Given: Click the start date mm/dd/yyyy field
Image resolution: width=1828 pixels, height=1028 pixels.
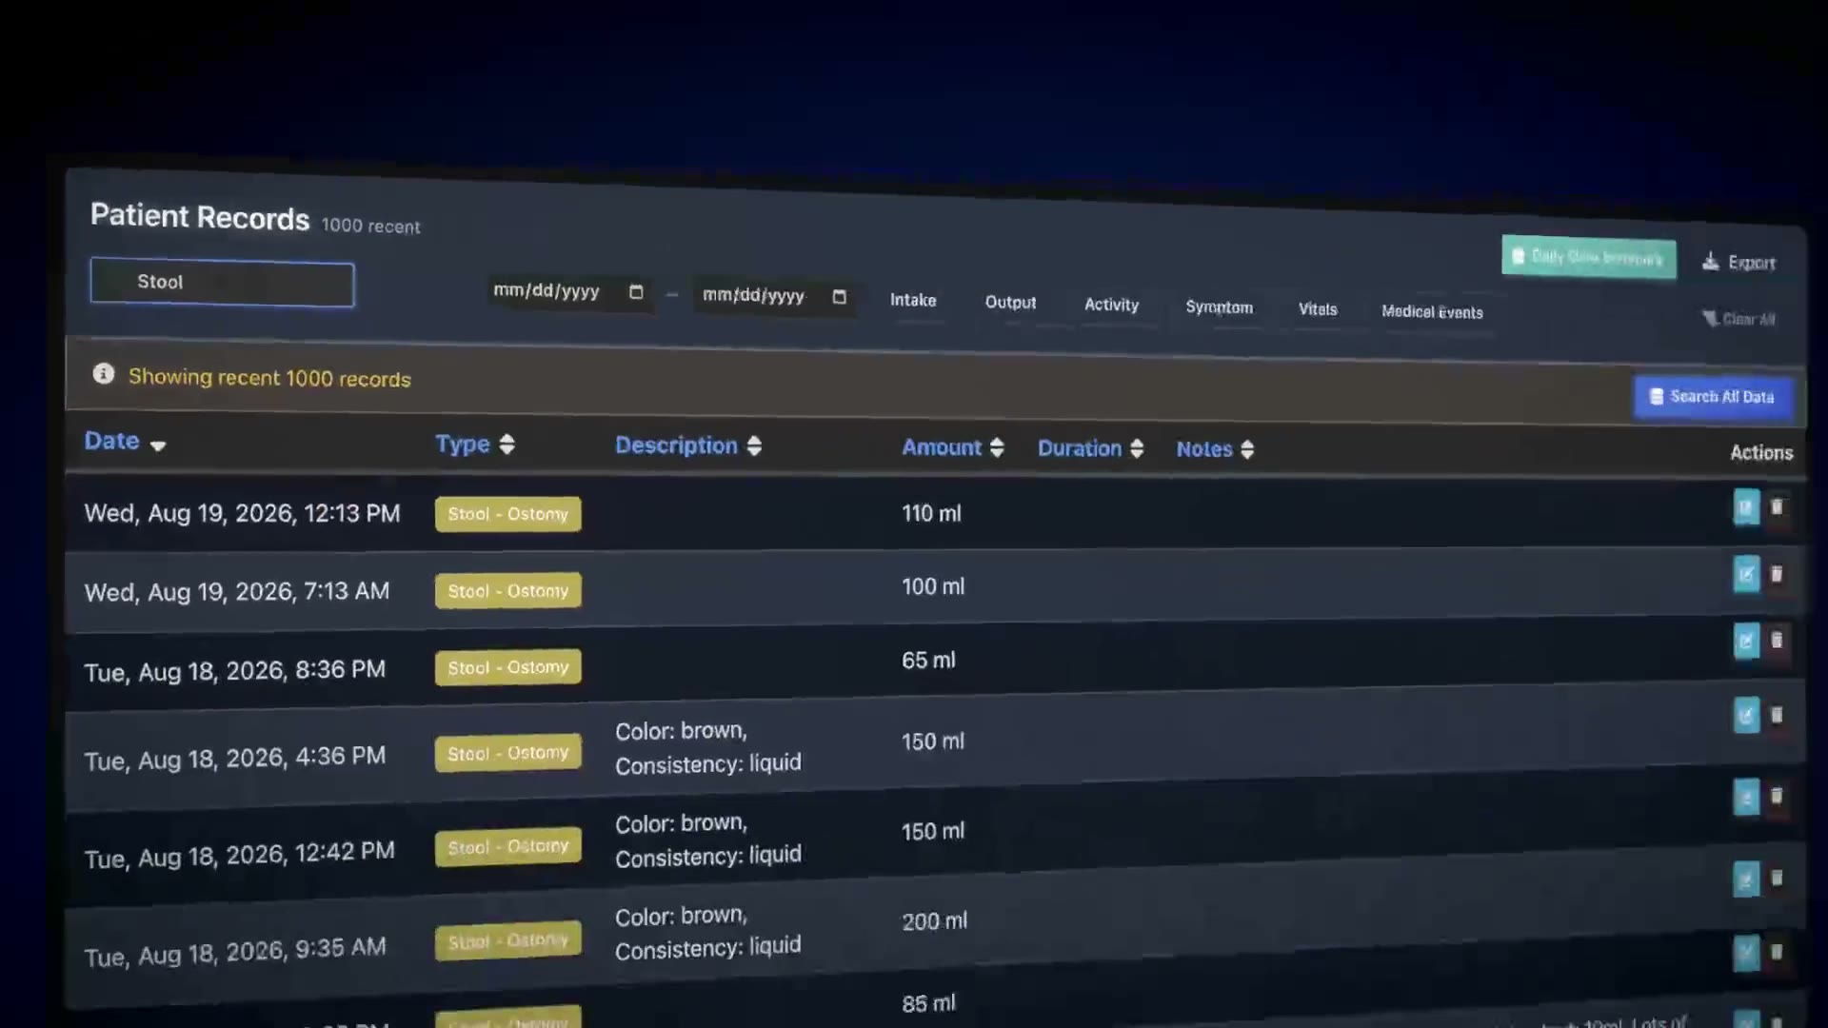Looking at the screenshot, I should (x=569, y=291).
